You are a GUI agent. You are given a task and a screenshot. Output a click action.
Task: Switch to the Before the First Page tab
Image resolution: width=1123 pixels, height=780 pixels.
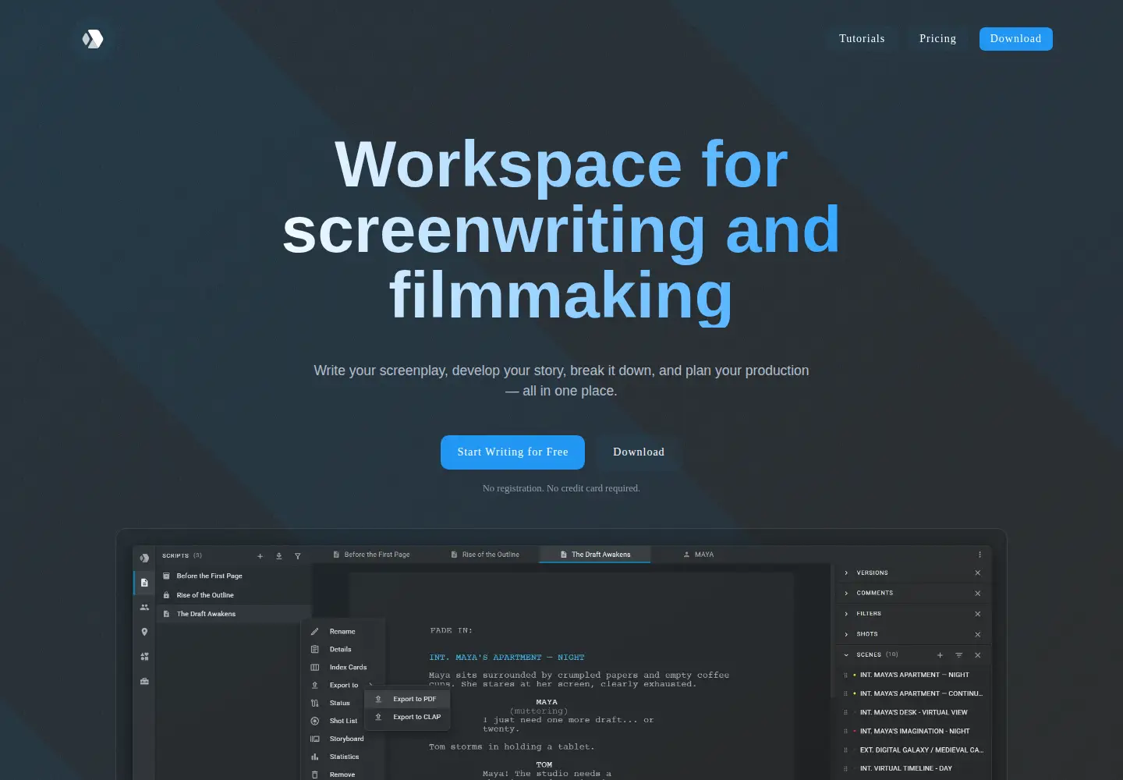tap(371, 555)
